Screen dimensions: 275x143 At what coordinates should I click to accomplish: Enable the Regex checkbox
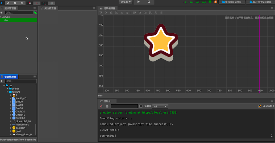point(141,106)
